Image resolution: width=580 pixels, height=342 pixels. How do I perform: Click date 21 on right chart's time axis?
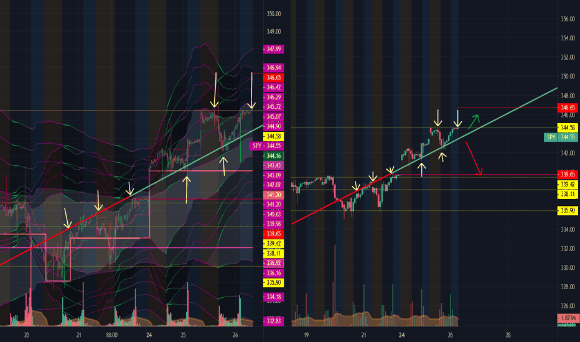click(x=363, y=335)
